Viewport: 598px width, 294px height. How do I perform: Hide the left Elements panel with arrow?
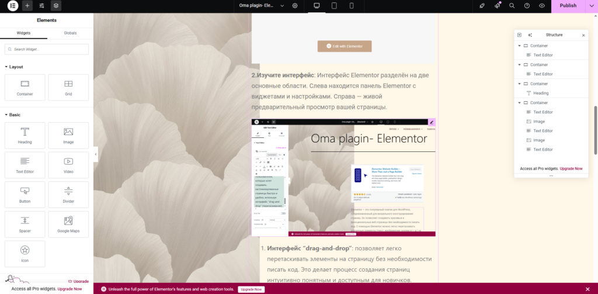pyautogui.click(x=95, y=154)
